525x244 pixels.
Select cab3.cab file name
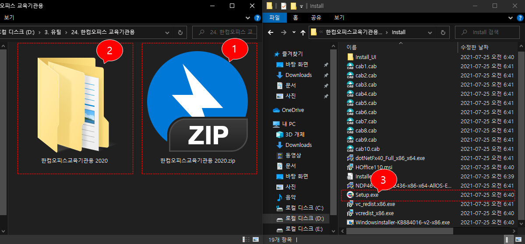point(366,84)
